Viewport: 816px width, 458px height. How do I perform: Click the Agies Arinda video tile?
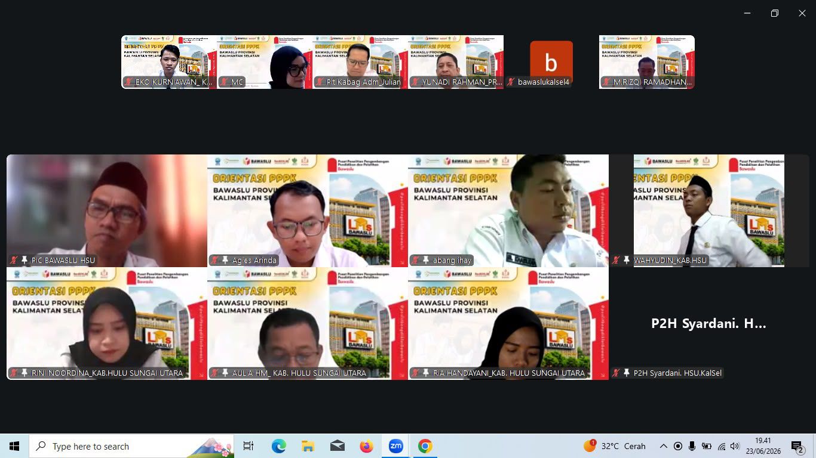point(308,211)
